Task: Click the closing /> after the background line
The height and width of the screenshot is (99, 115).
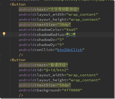Action: [21, 95]
